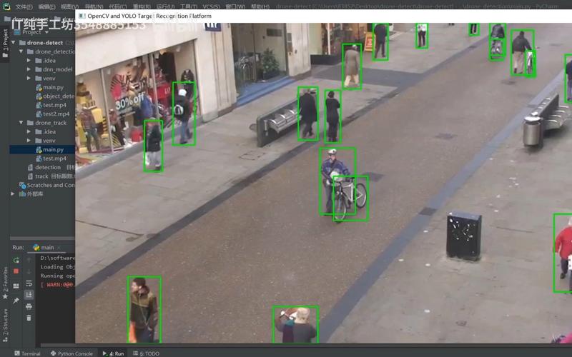Screen dimensions: 572x357
Task: Expand the dnn_model folder
Action: tap(29, 69)
